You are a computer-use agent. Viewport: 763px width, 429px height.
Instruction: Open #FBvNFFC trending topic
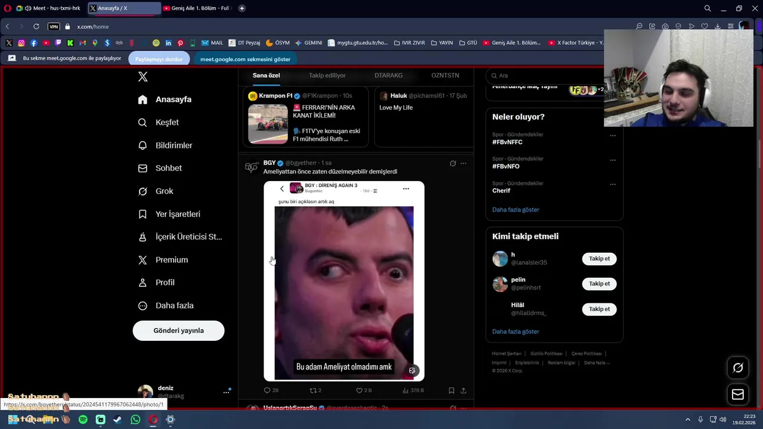point(507,142)
